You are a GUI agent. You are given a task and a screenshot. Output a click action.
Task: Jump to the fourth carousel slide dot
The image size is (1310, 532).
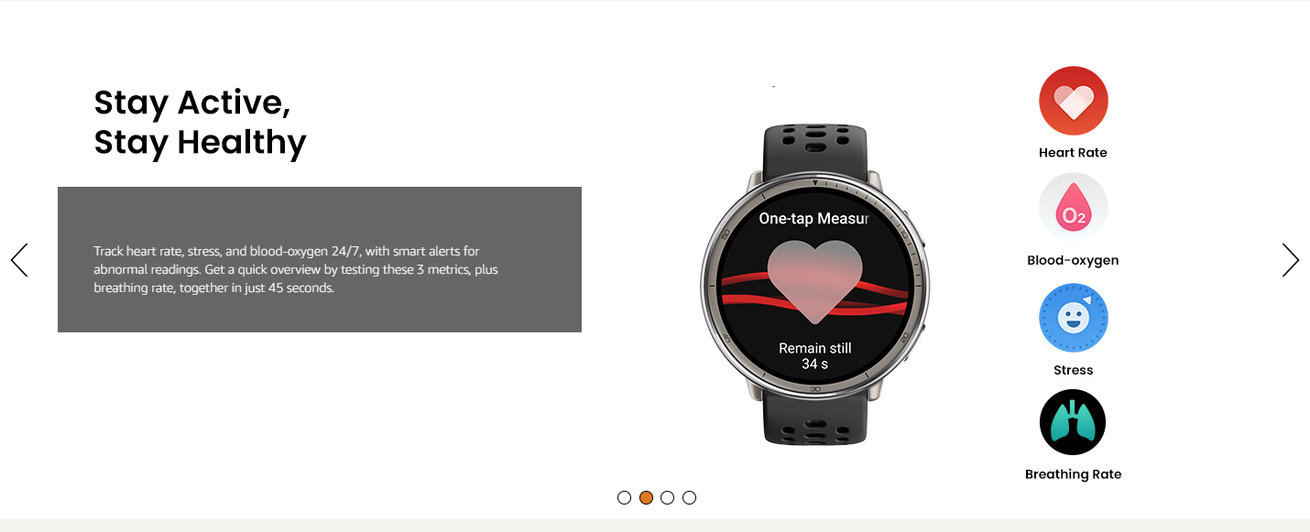click(x=689, y=497)
